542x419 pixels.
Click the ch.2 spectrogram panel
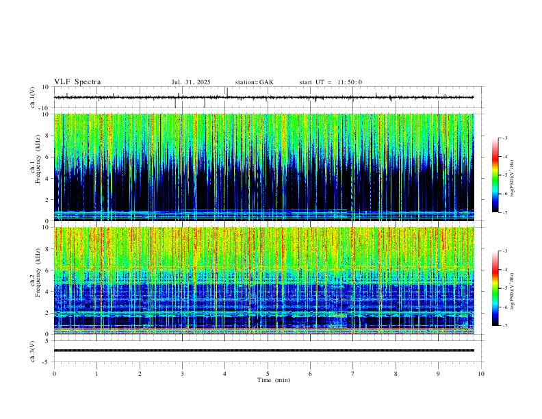click(x=264, y=281)
